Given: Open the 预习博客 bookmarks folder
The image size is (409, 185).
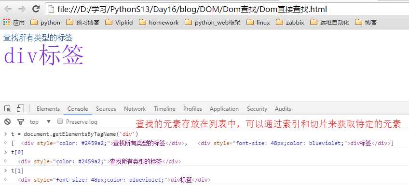Looking at the screenshot, I should (82, 23).
